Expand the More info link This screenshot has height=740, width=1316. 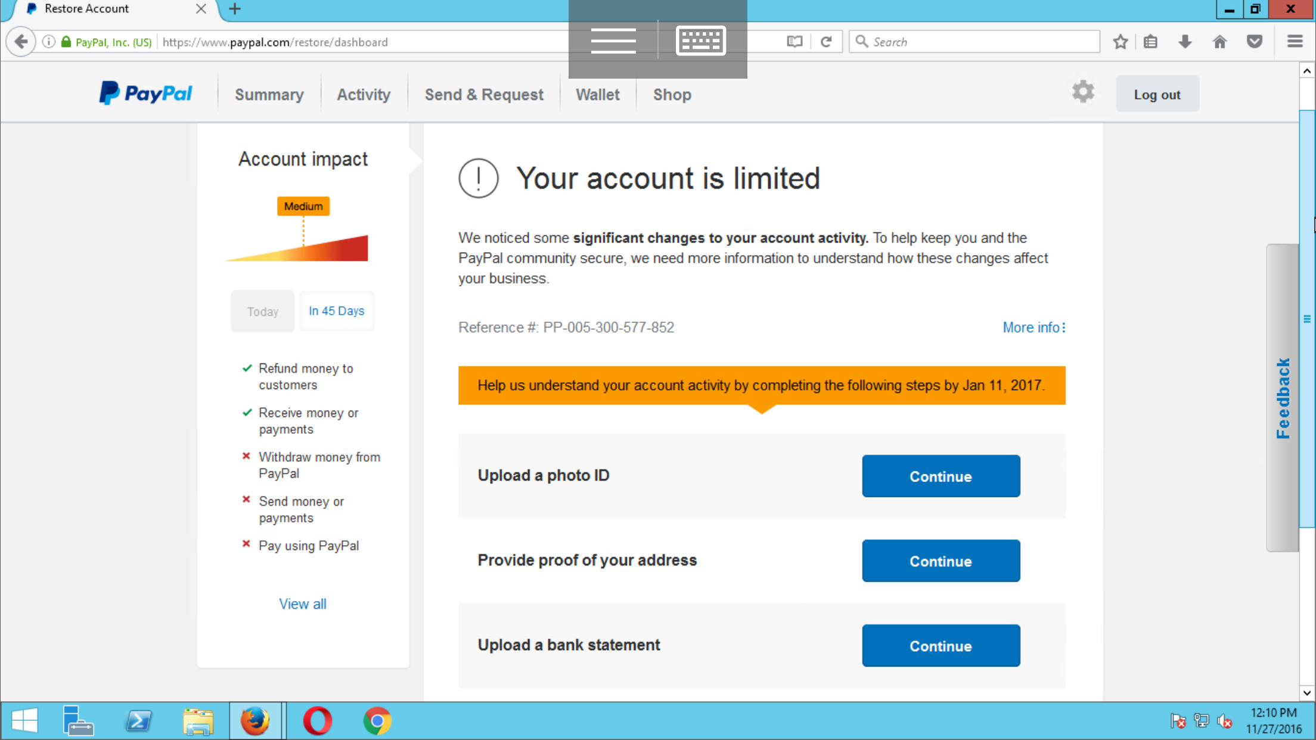click(1033, 328)
